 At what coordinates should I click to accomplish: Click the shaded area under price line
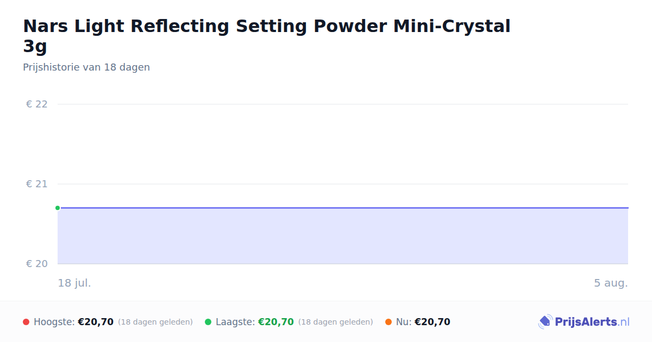click(343, 236)
